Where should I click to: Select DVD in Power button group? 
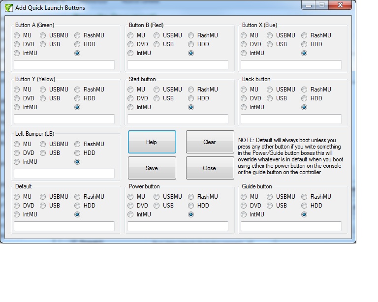click(x=131, y=206)
